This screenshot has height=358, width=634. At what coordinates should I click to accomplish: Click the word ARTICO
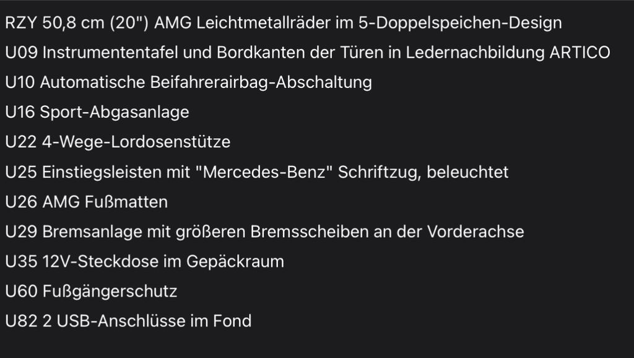click(580, 53)
